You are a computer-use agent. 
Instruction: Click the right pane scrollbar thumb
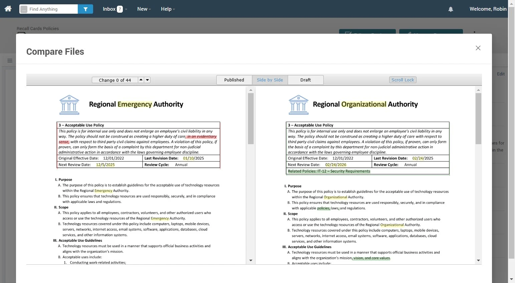click(478, 118)
